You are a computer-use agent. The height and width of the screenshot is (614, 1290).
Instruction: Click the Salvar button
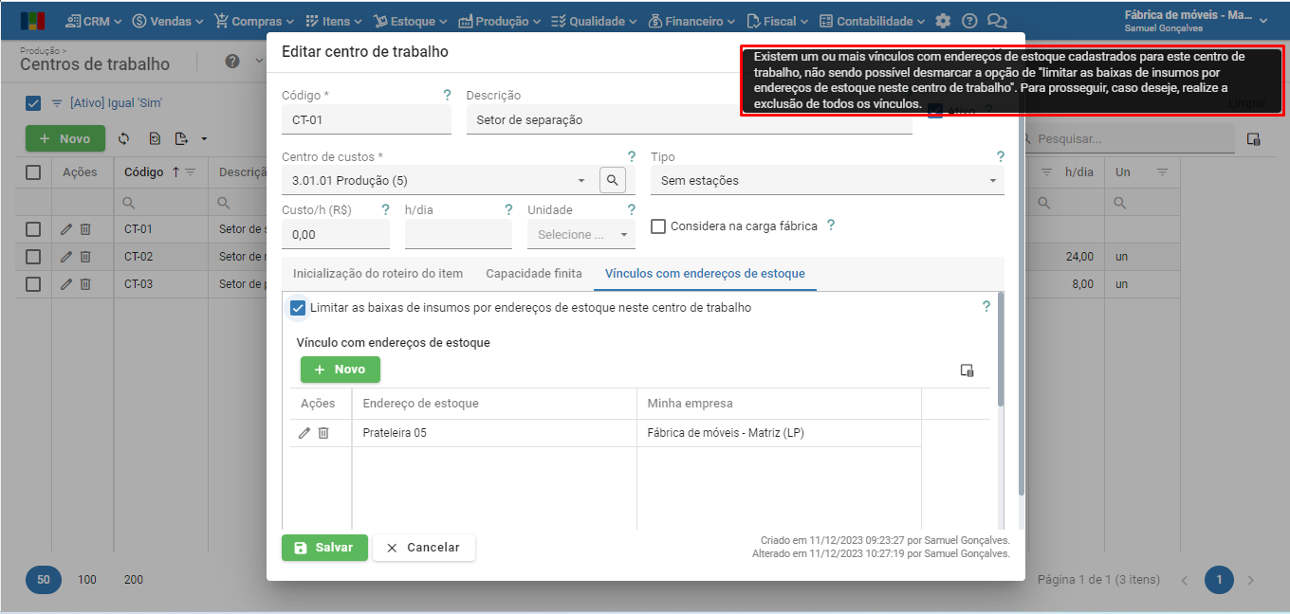[324, 548]
